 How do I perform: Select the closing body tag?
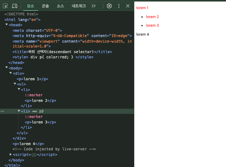pyautogui.click(x=16, y=160)
